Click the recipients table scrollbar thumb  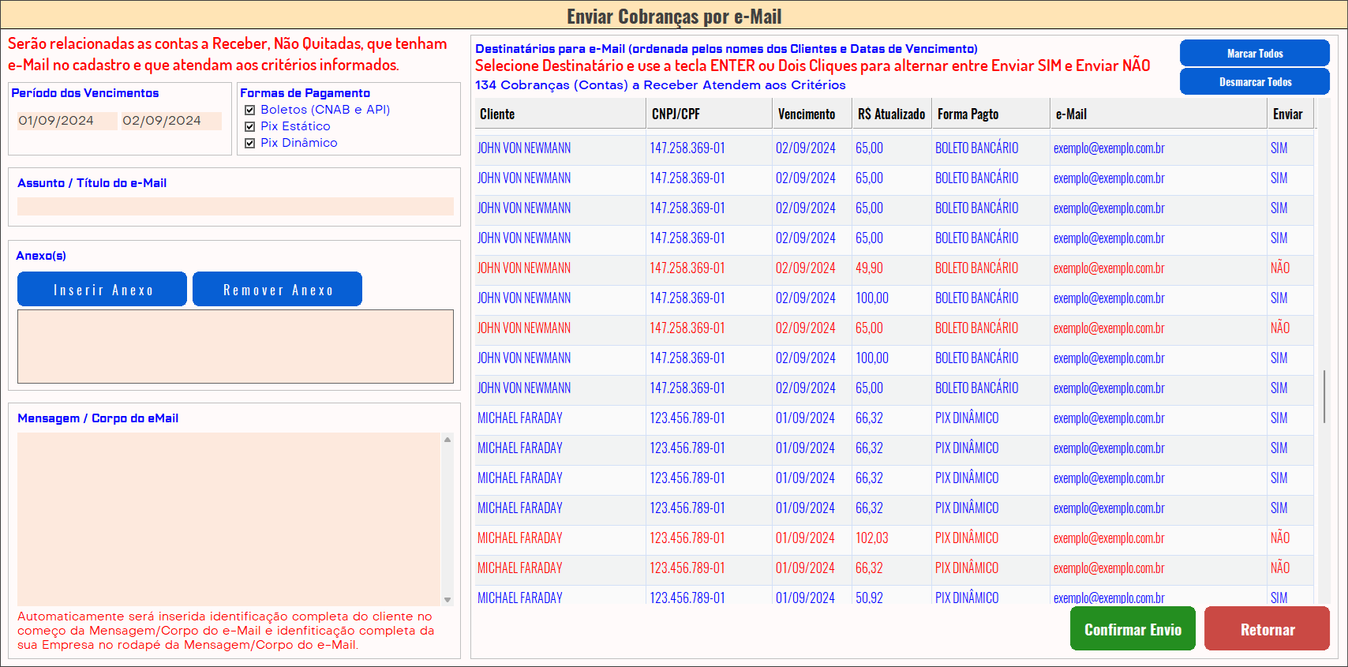coord(1324,396)
